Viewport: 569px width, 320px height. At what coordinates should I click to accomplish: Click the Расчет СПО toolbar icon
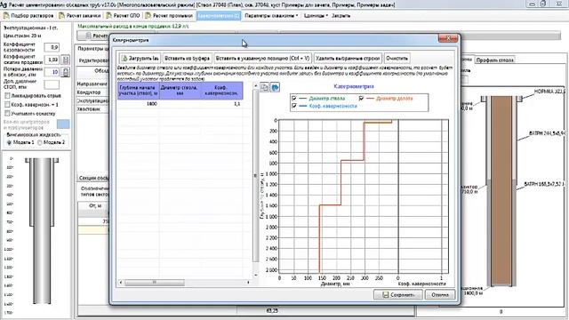[108, 16]
